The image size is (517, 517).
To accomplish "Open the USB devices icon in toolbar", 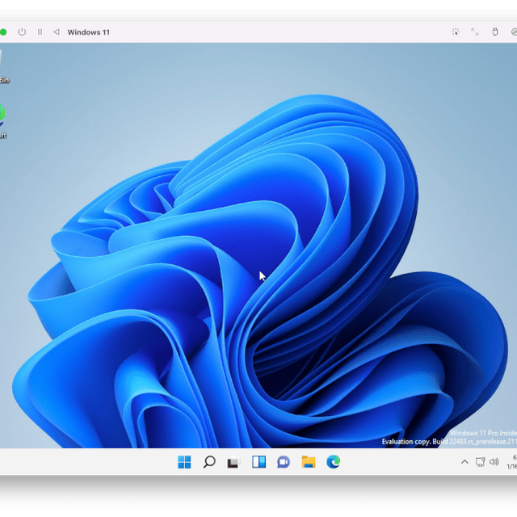I will pos(495,32).
